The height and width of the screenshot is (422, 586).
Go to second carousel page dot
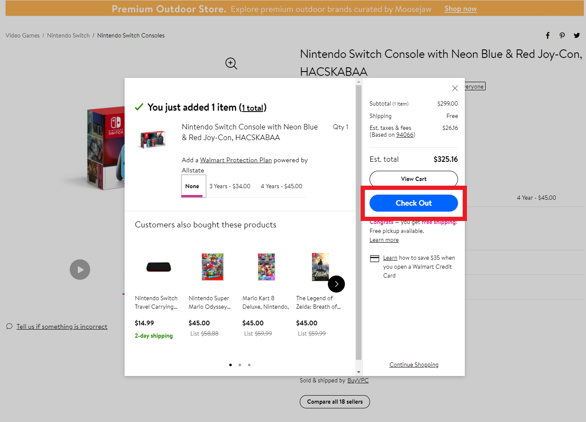(240, 365)
